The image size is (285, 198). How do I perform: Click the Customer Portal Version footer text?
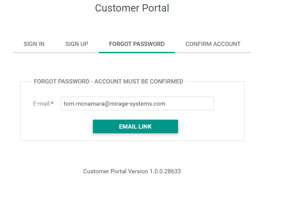click(132, 171)
